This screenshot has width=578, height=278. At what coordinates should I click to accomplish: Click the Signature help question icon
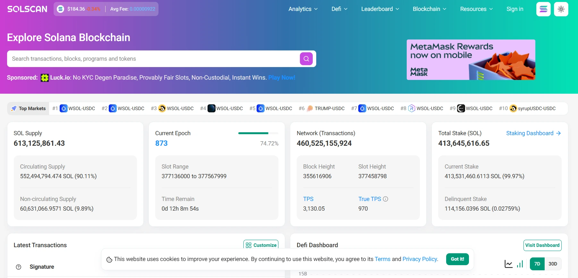19,267
